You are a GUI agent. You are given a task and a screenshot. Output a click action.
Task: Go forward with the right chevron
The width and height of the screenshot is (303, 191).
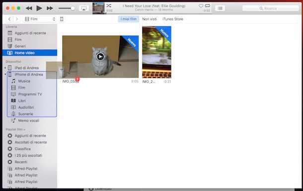tap(17, 19)
